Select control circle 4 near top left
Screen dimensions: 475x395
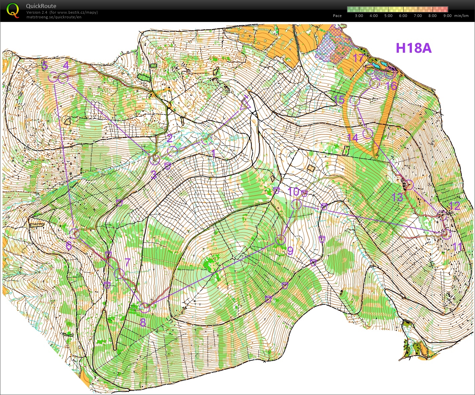click(63, 78)
